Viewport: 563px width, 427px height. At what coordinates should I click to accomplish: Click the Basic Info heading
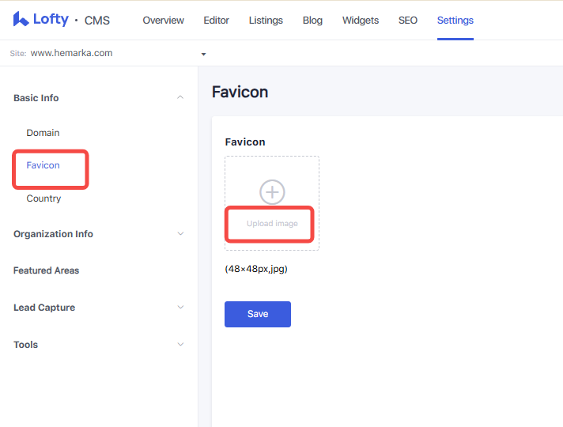pyautogui.click(x=36, y=98)
